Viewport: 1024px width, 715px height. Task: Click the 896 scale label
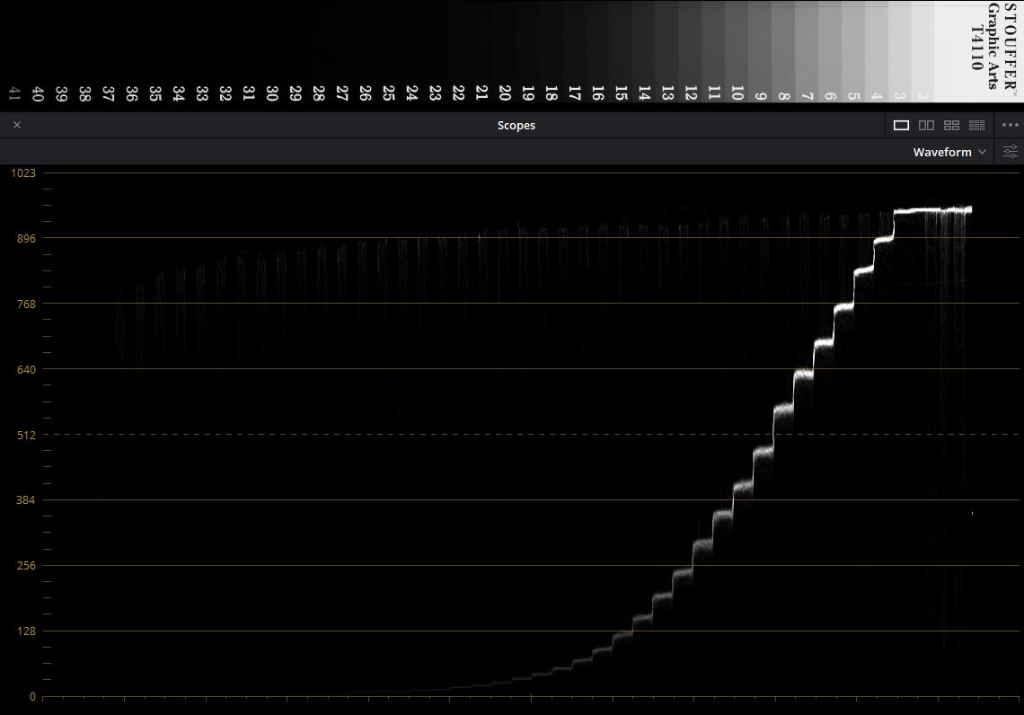tap(26, 238)
